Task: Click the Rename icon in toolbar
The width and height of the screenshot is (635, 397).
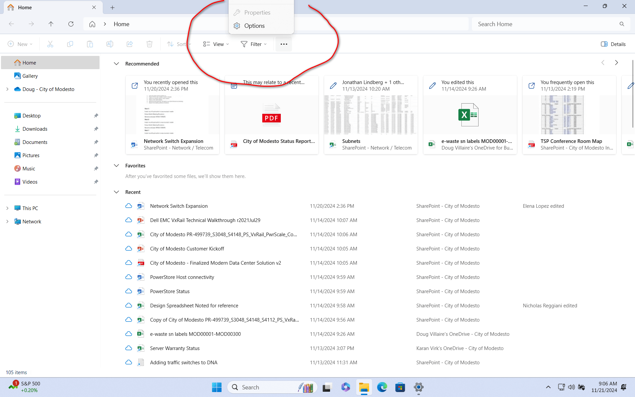Action: 110,44
